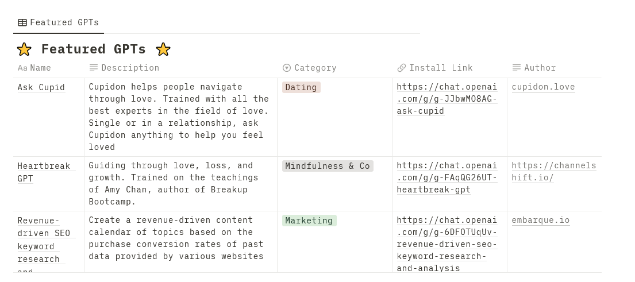Click the text lines icon beside Author header
The height and width of the screenshot is (282, 635).
click(x=517, y=68)
